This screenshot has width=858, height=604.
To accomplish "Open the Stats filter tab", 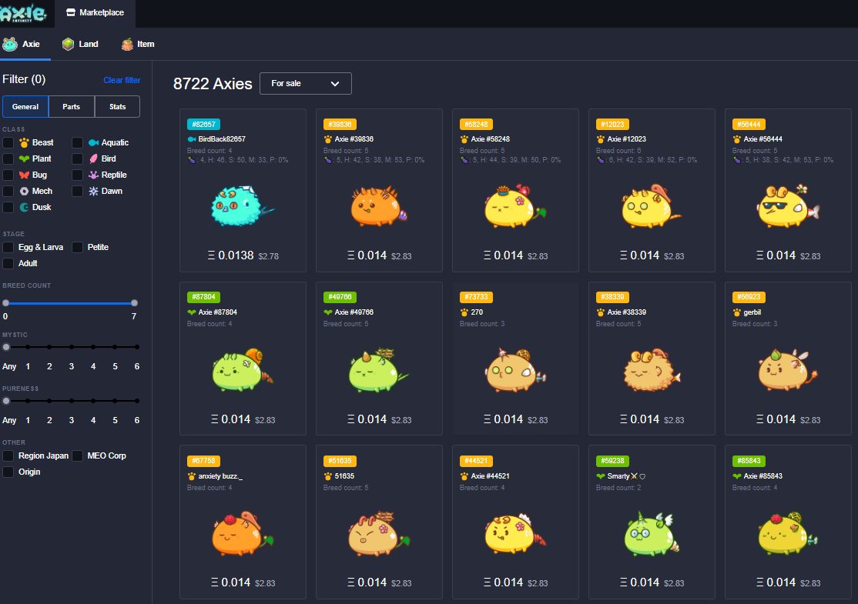I will [x=117, y=107].
